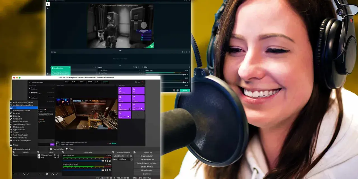Toggle Emote-only Chat switch in Quick Actions

(x=128, y=116)
